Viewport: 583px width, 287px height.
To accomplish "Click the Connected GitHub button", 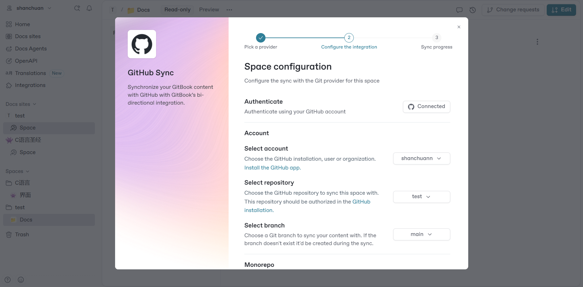I will (426, 106).
